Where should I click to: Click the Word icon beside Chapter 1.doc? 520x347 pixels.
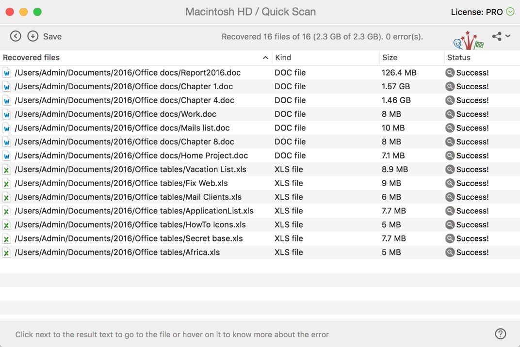[x=7, y=87]
